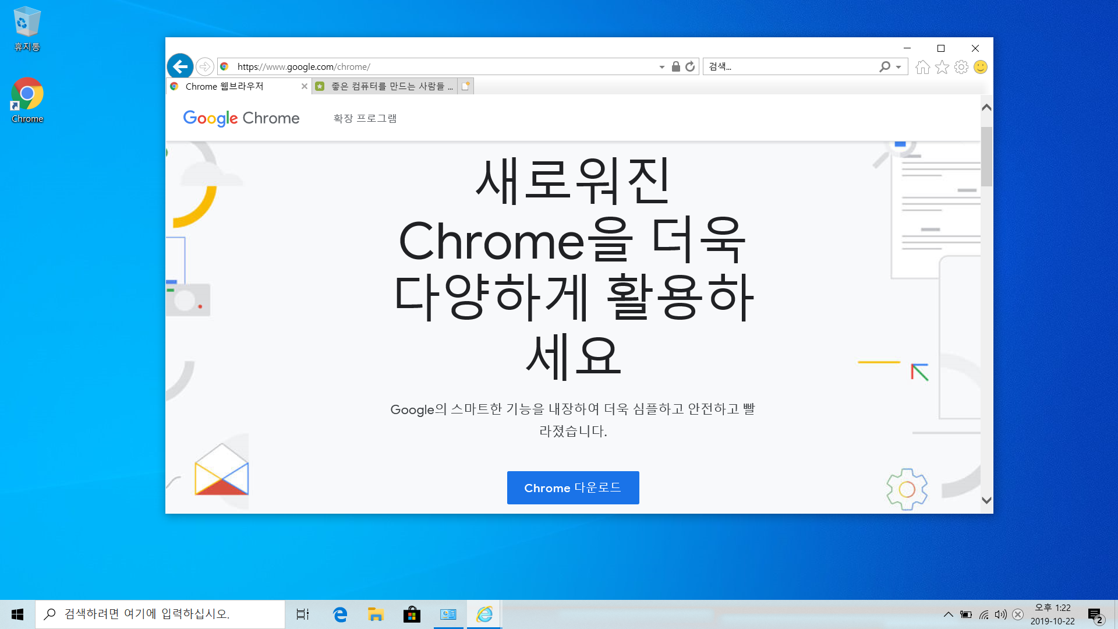
Task: Click the volume speaker tray icon
Action: (x=1001, y=614)
